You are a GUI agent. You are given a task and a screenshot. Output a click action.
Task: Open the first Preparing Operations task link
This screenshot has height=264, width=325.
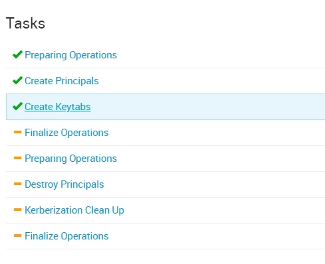click(x=70, y=55)
